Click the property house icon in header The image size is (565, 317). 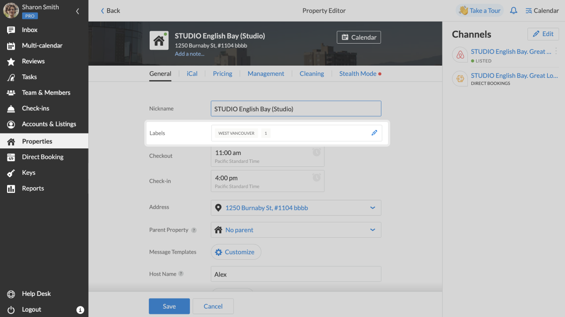click(158, 41)
